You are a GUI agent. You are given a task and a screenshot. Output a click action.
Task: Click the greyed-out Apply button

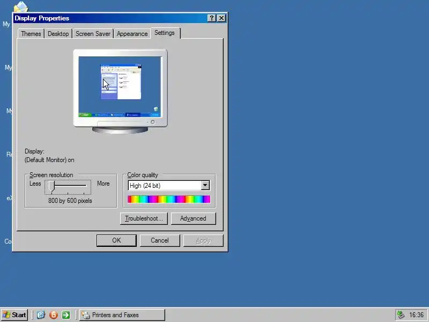[203, 240]
